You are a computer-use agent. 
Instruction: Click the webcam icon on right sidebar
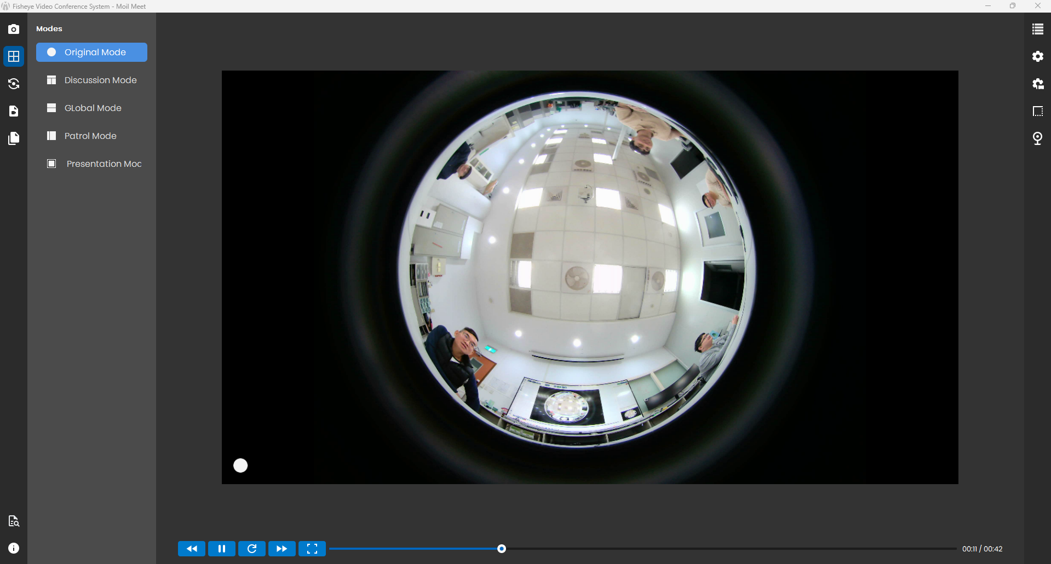coord(1037,138)
